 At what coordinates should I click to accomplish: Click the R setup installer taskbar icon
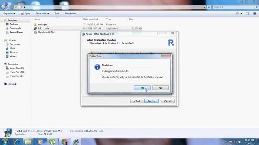tap(76, 141)
